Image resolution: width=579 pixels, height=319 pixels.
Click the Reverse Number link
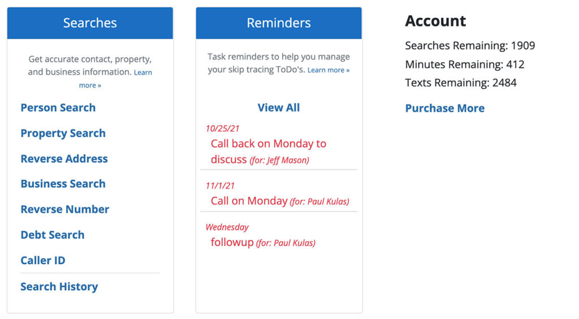[64, 209]
